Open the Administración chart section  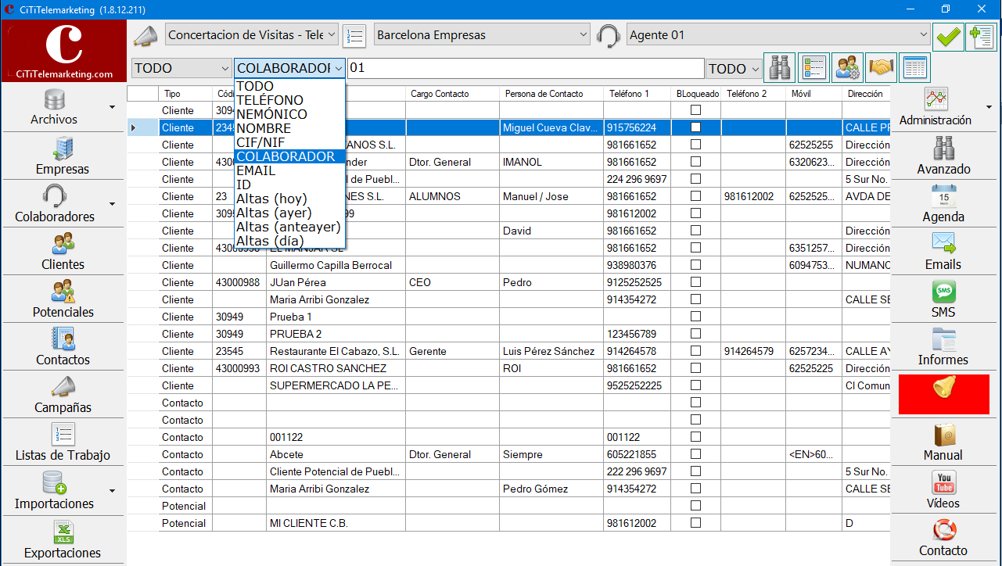click(x=936, y=107)
